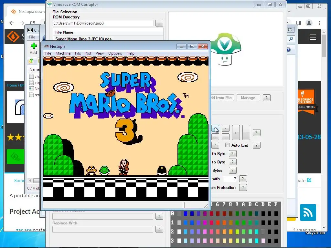Open the Nestopia File menu
The image size is (331, 248).
tap(48, 53)
